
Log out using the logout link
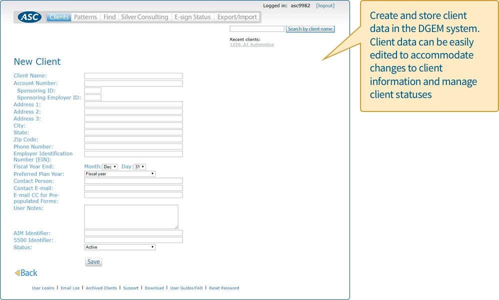(x=325, y=5)
